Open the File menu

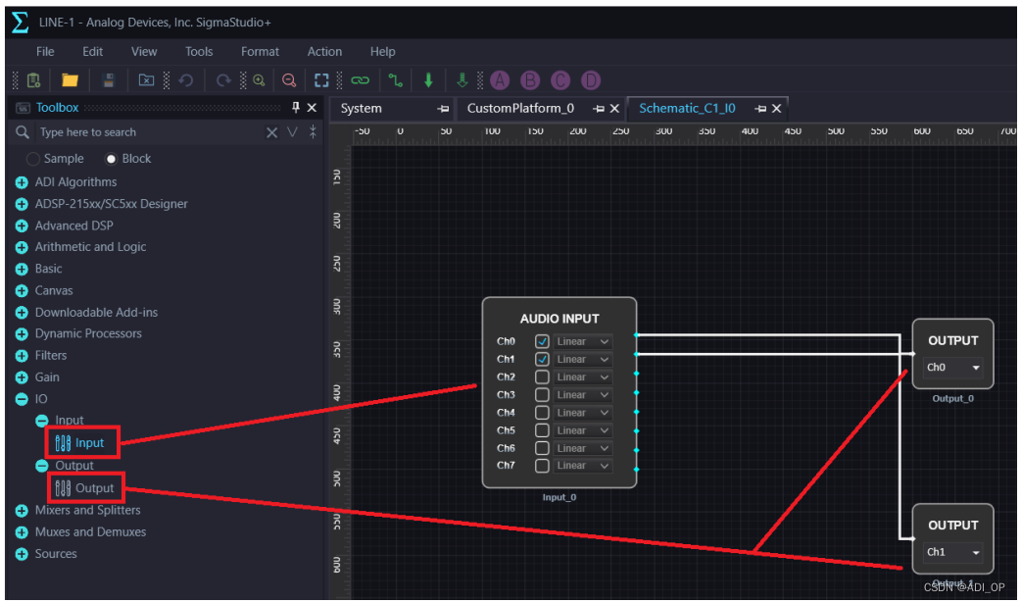click(x=45, y=52)
